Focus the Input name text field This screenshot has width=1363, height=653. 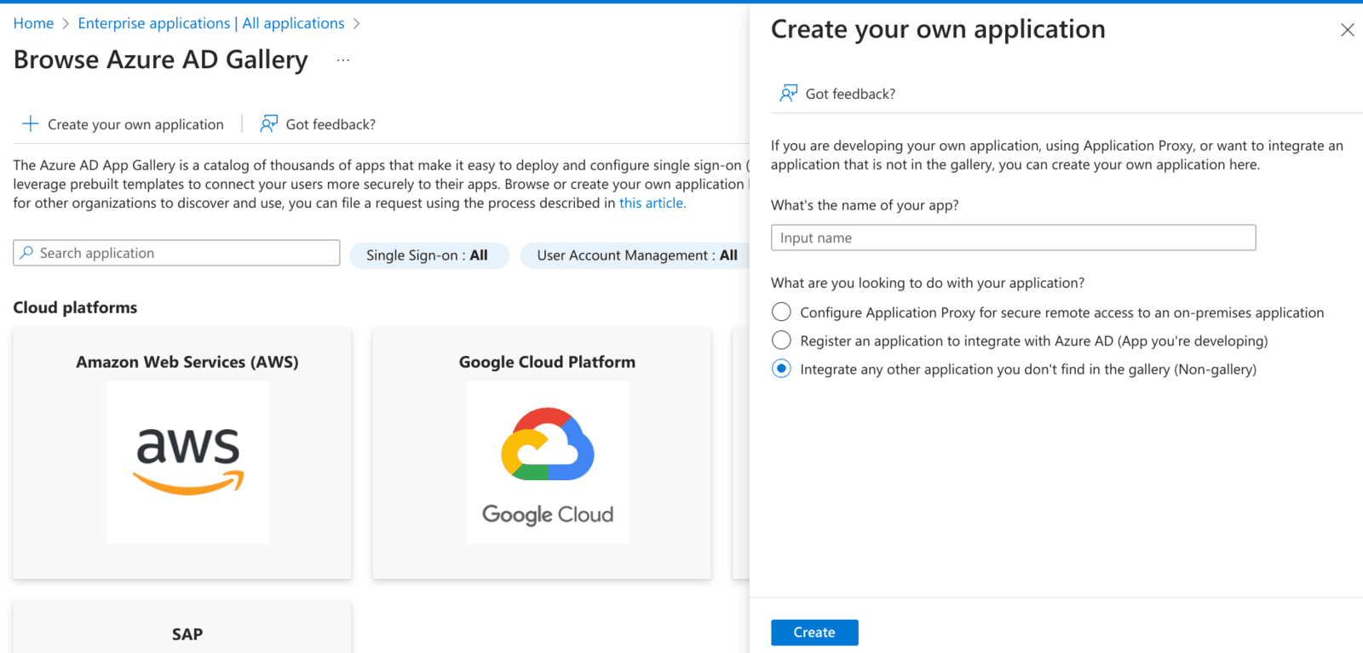[x=1013, y=238]
